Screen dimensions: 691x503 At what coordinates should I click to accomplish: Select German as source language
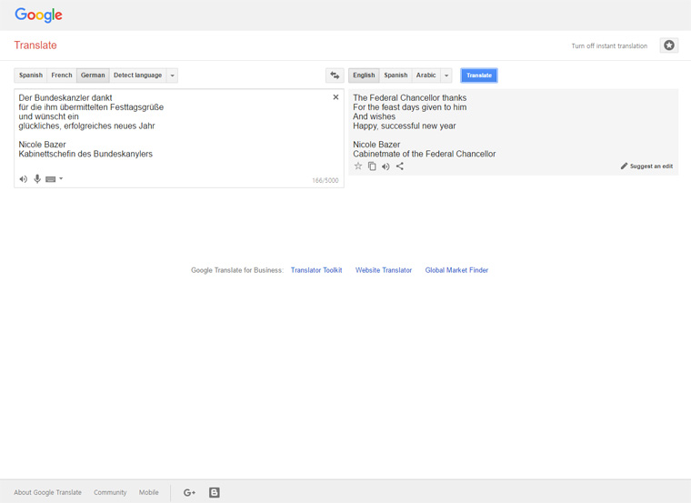pos(93,75)
